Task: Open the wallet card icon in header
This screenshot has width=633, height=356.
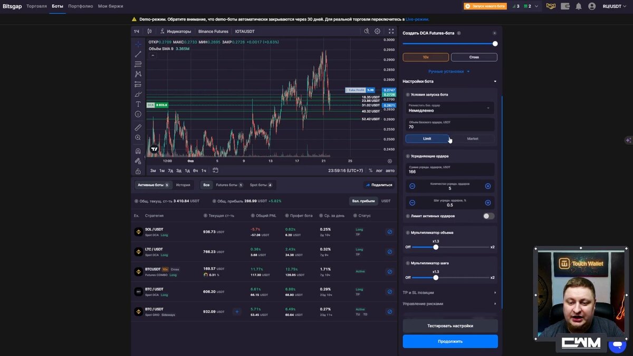Action: 565,6
